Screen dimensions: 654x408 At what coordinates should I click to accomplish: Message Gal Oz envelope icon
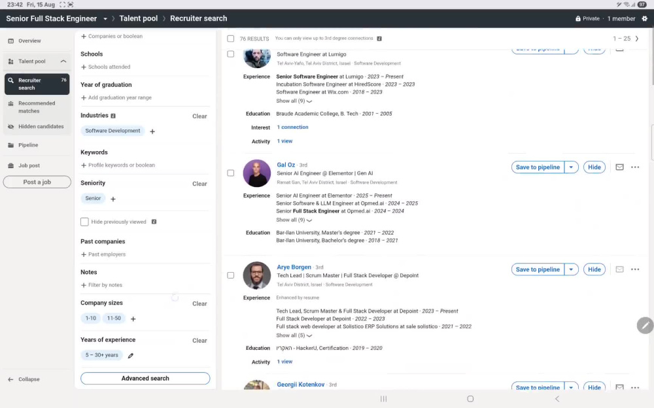(x=619, y=167)
